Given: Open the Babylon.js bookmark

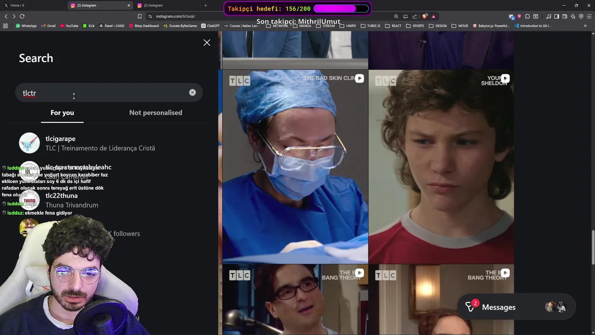Looking at the screenshot, I should [x=491, y=26].
